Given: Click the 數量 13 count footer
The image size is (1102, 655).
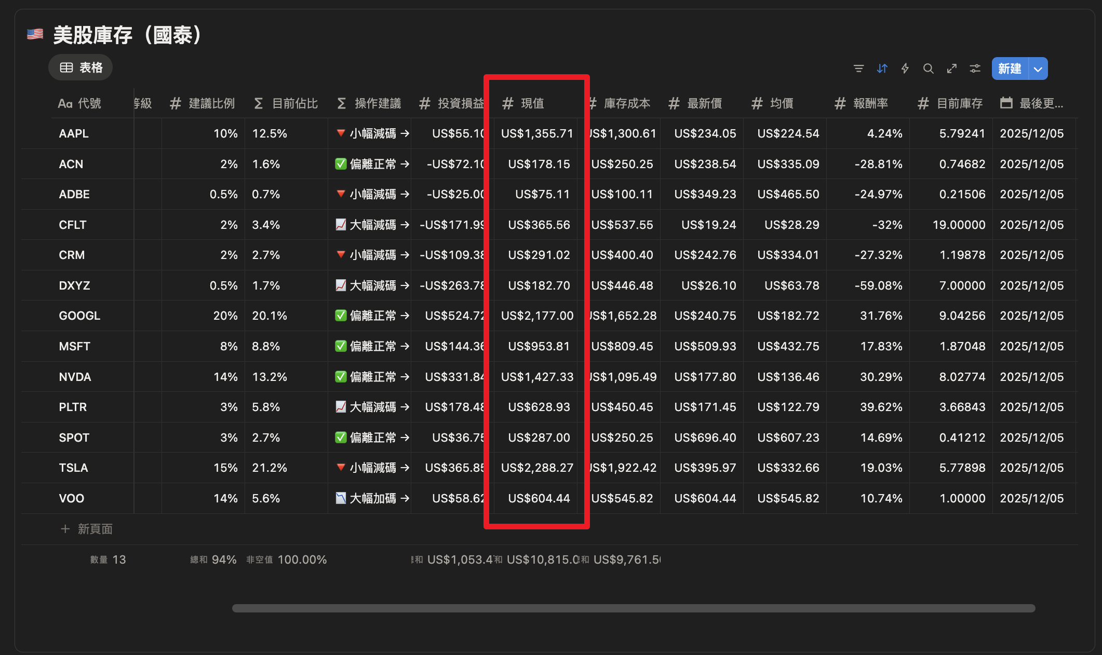Looking at the screenshot, I should point(108,560).
